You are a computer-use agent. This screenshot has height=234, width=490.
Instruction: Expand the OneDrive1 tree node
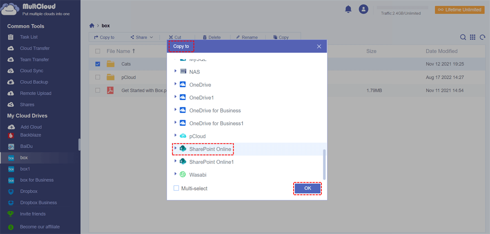point(176,97)
